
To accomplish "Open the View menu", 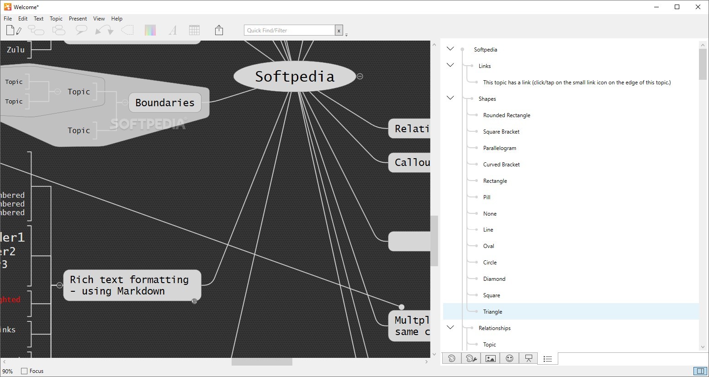I will click(99, 19).
